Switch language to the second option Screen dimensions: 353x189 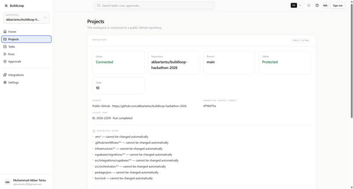300,5
